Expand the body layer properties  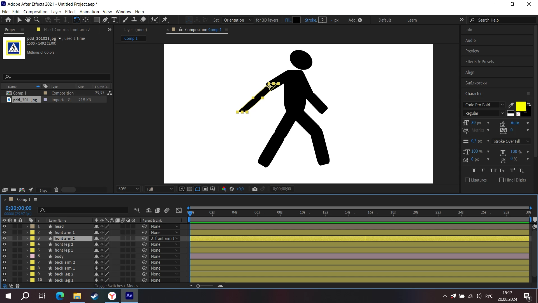27,256
